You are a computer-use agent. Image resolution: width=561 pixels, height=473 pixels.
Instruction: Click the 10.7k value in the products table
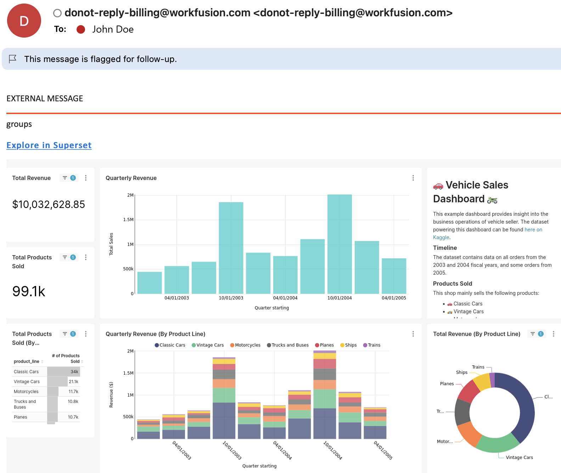pyautogui.click(x=73, y=417)
